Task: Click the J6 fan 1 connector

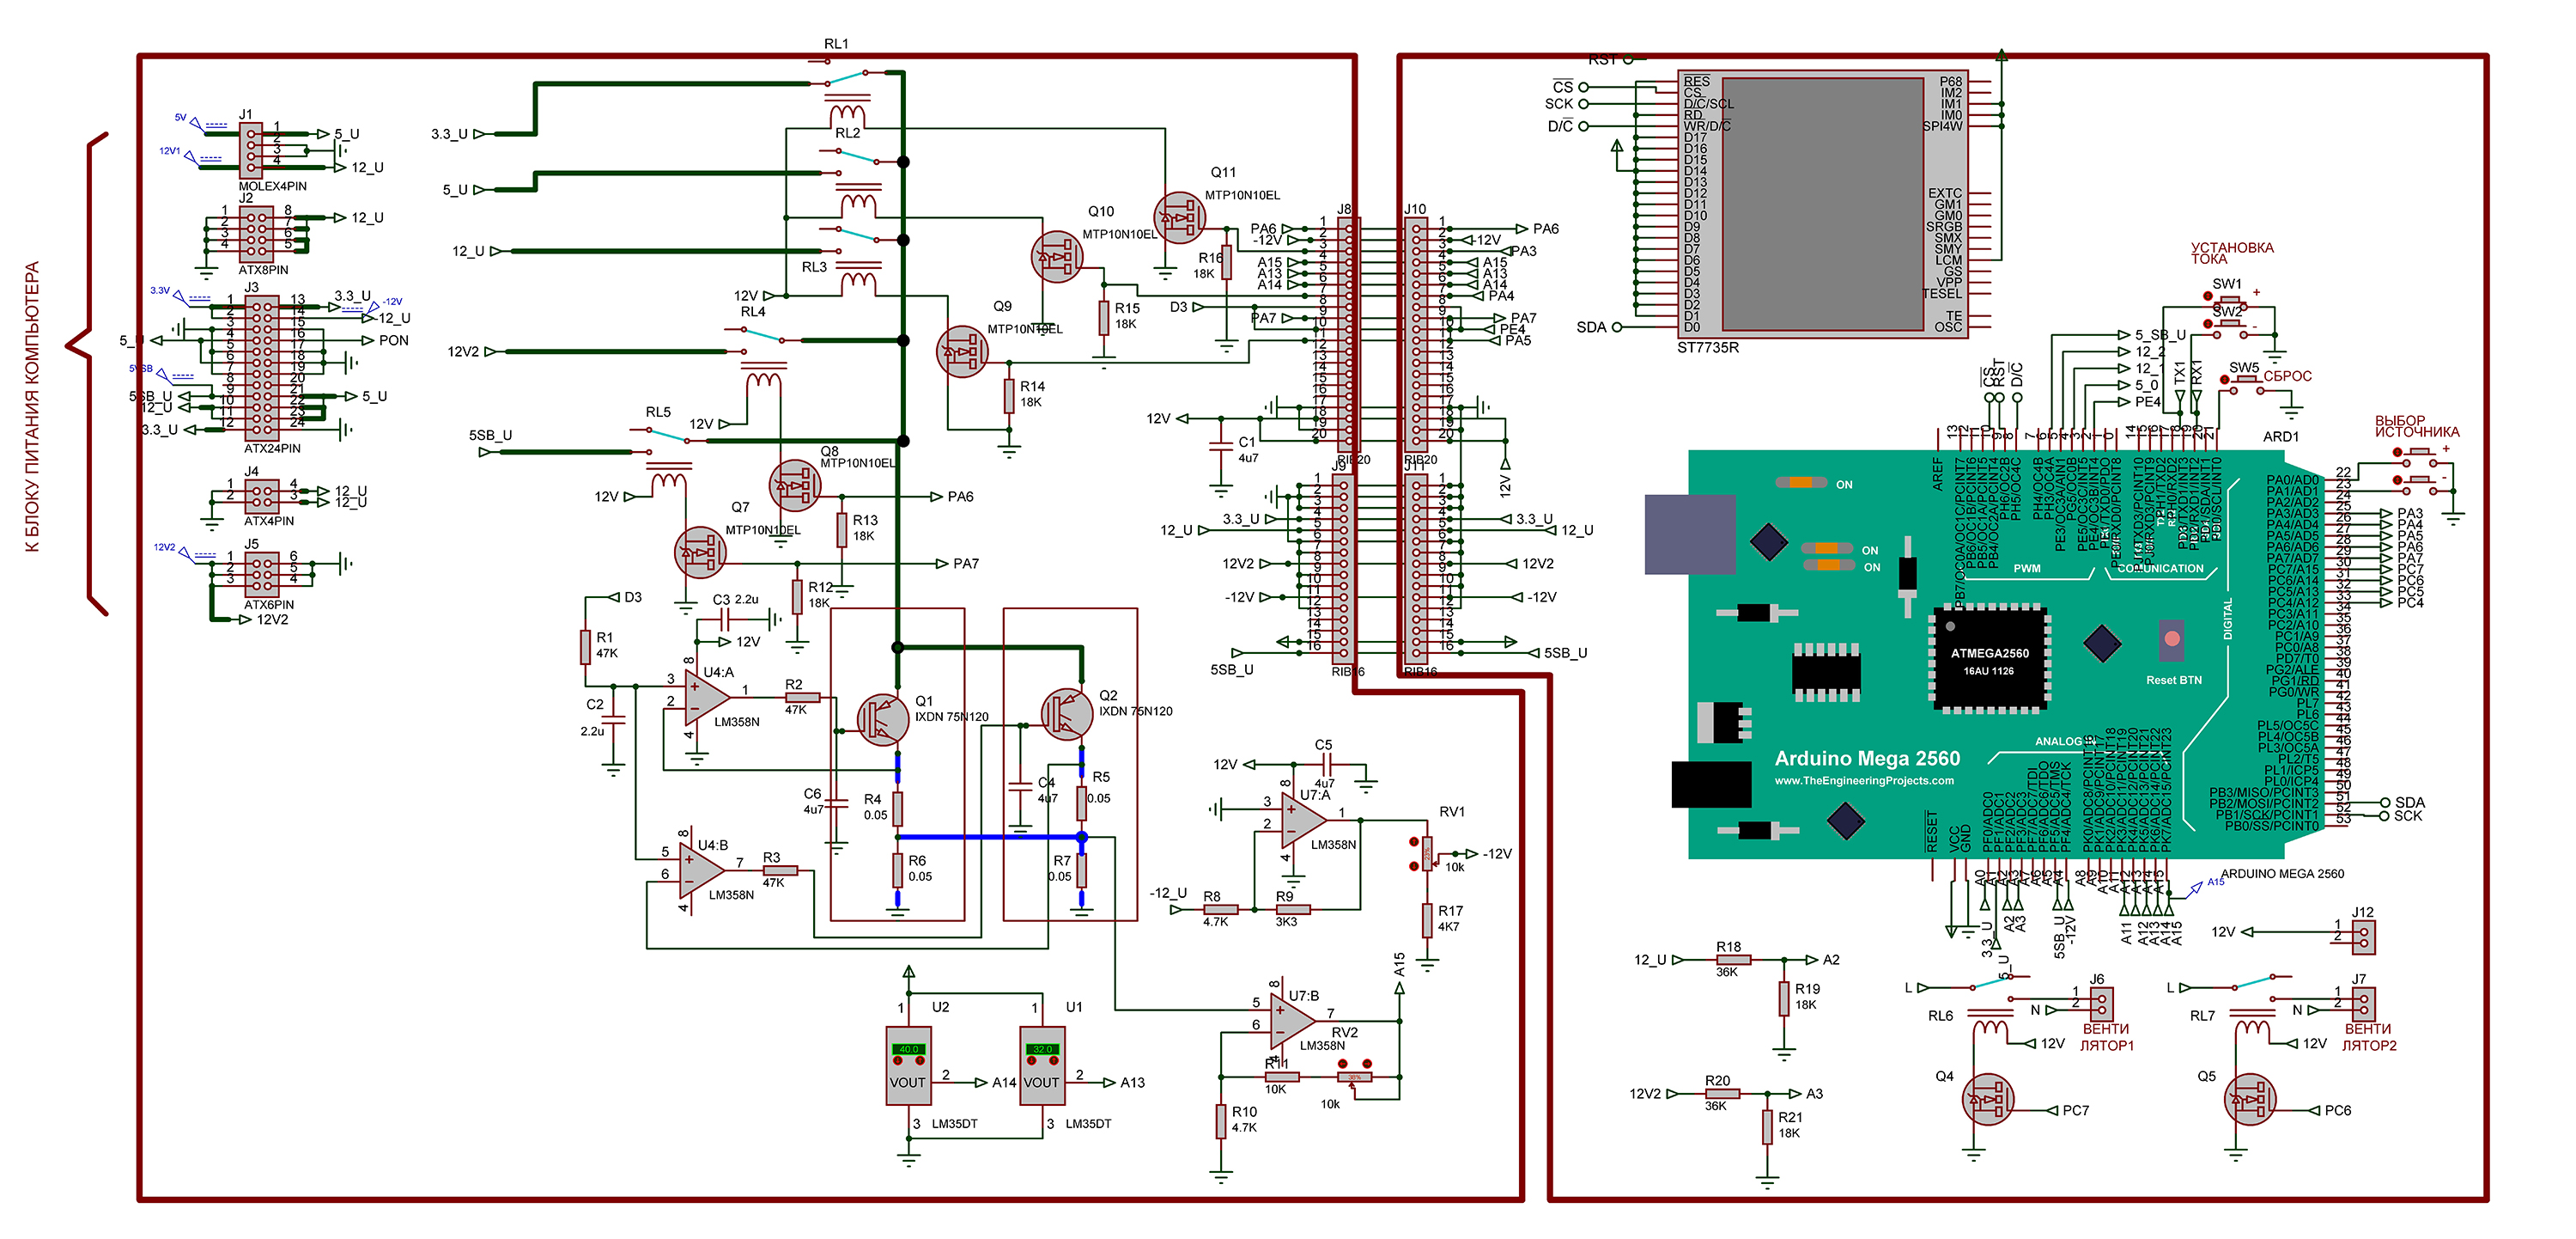Action: 2102,1003
